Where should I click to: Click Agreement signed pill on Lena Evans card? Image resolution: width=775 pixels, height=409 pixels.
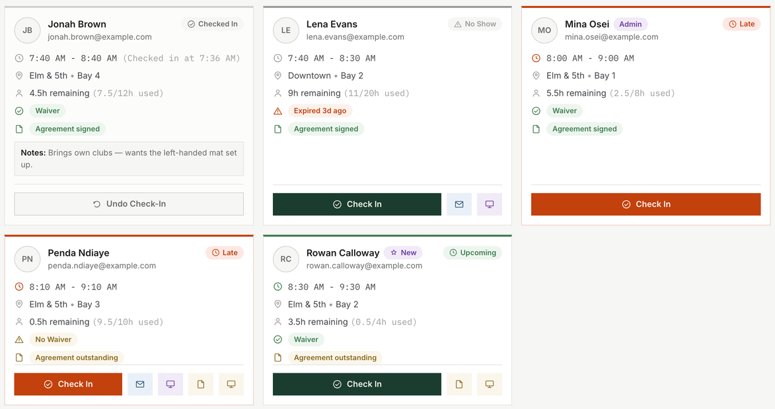[x=326, y=129]
